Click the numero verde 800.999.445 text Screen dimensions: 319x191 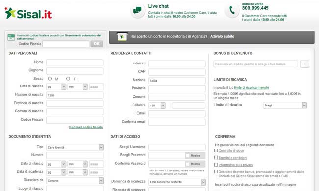255,6
